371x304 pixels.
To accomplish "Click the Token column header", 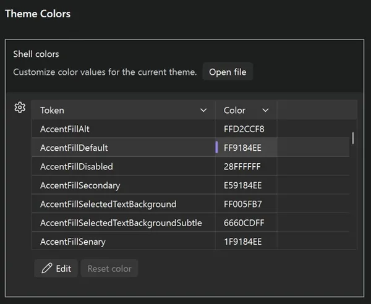I will pos(123,111).
